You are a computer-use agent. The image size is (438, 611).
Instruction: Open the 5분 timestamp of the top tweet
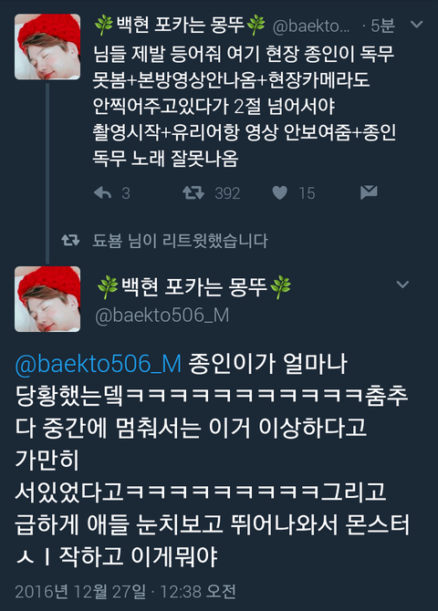382,26
